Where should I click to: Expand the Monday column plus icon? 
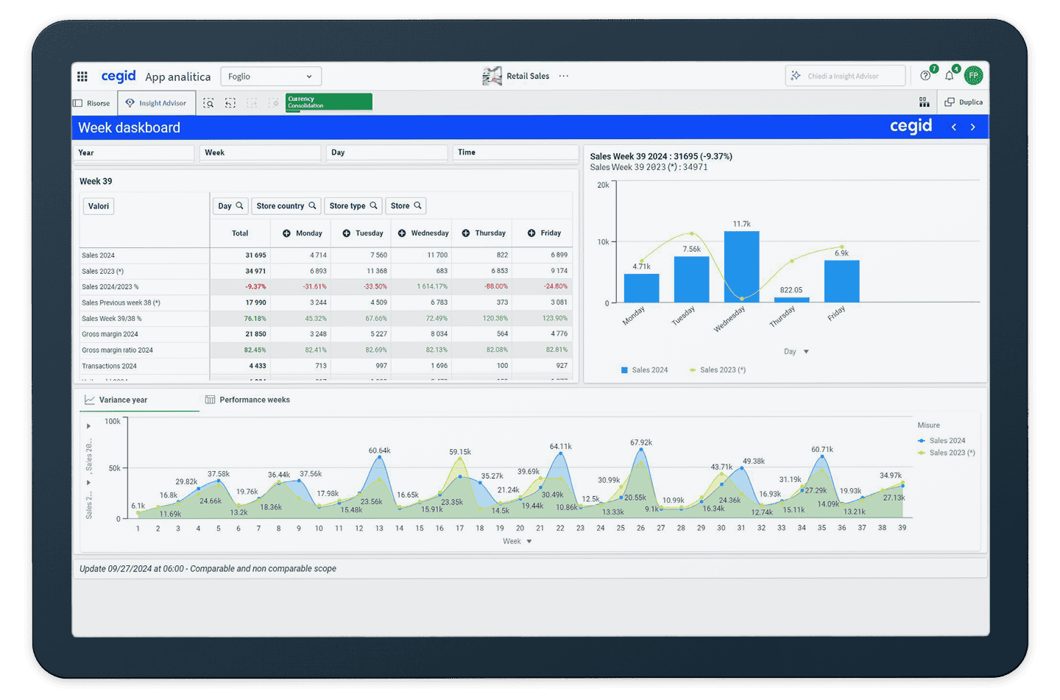pos(286,233)
